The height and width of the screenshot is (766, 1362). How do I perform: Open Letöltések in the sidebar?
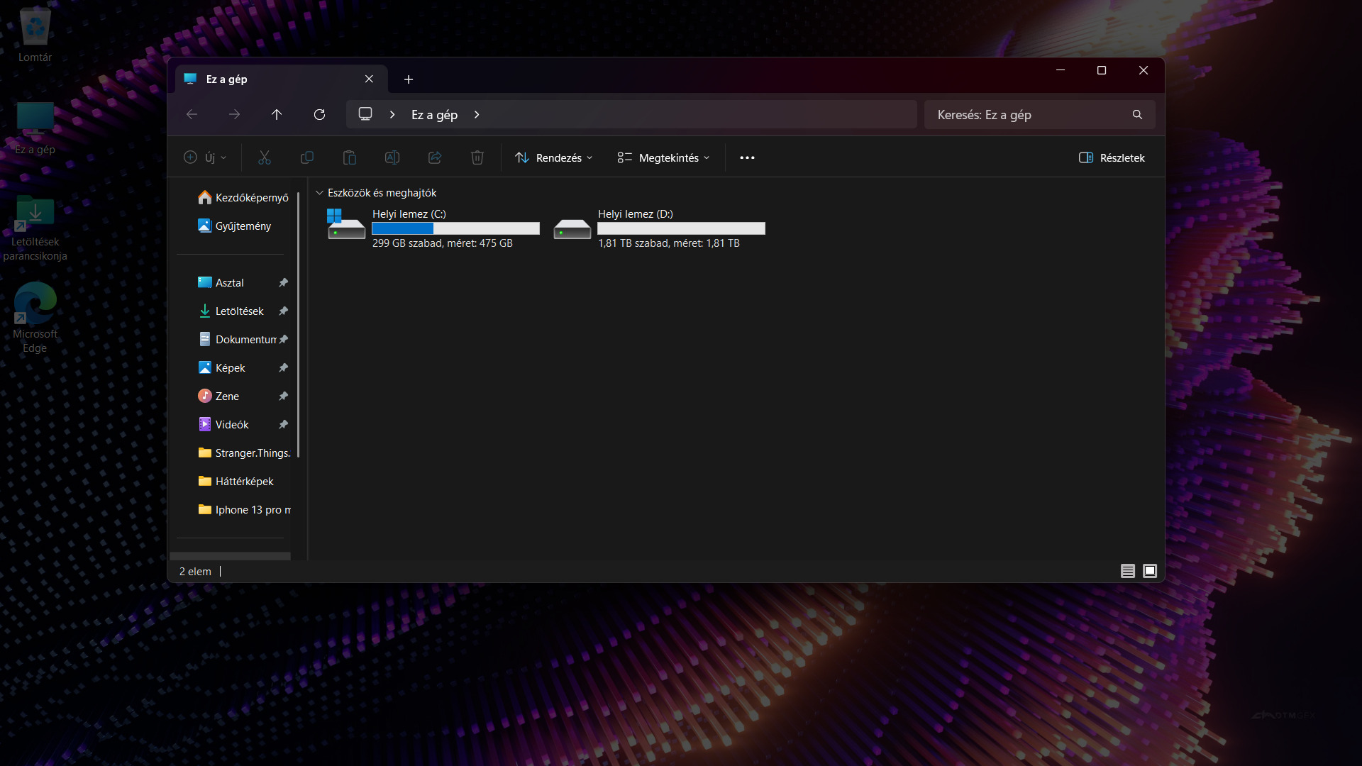point(239,311)
